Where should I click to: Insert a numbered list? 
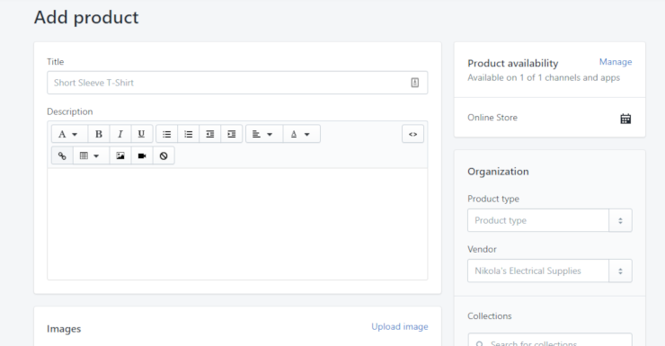coord(189,134)
